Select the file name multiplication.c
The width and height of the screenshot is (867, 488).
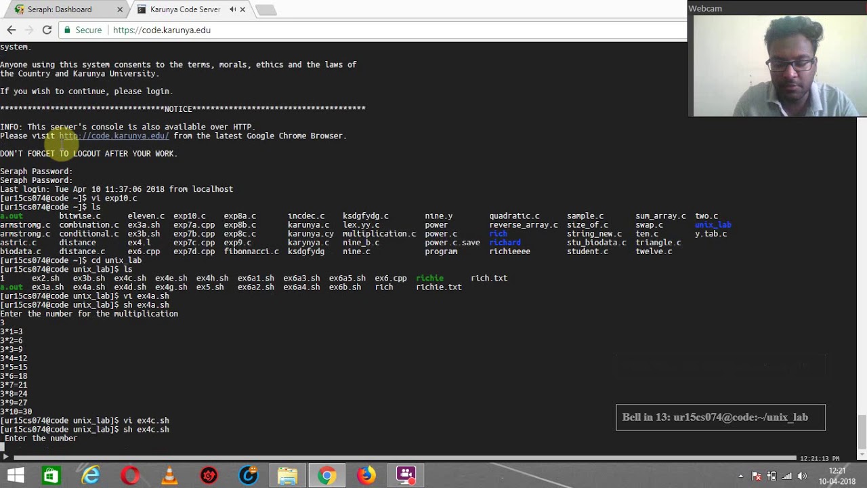pos(379,234)
